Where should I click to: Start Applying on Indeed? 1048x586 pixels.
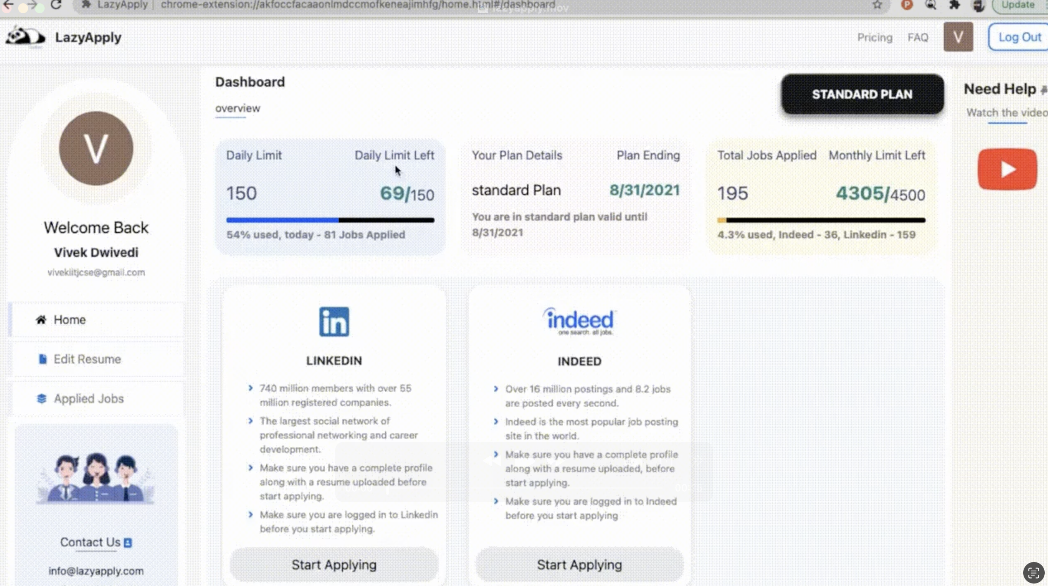[579, 565]
